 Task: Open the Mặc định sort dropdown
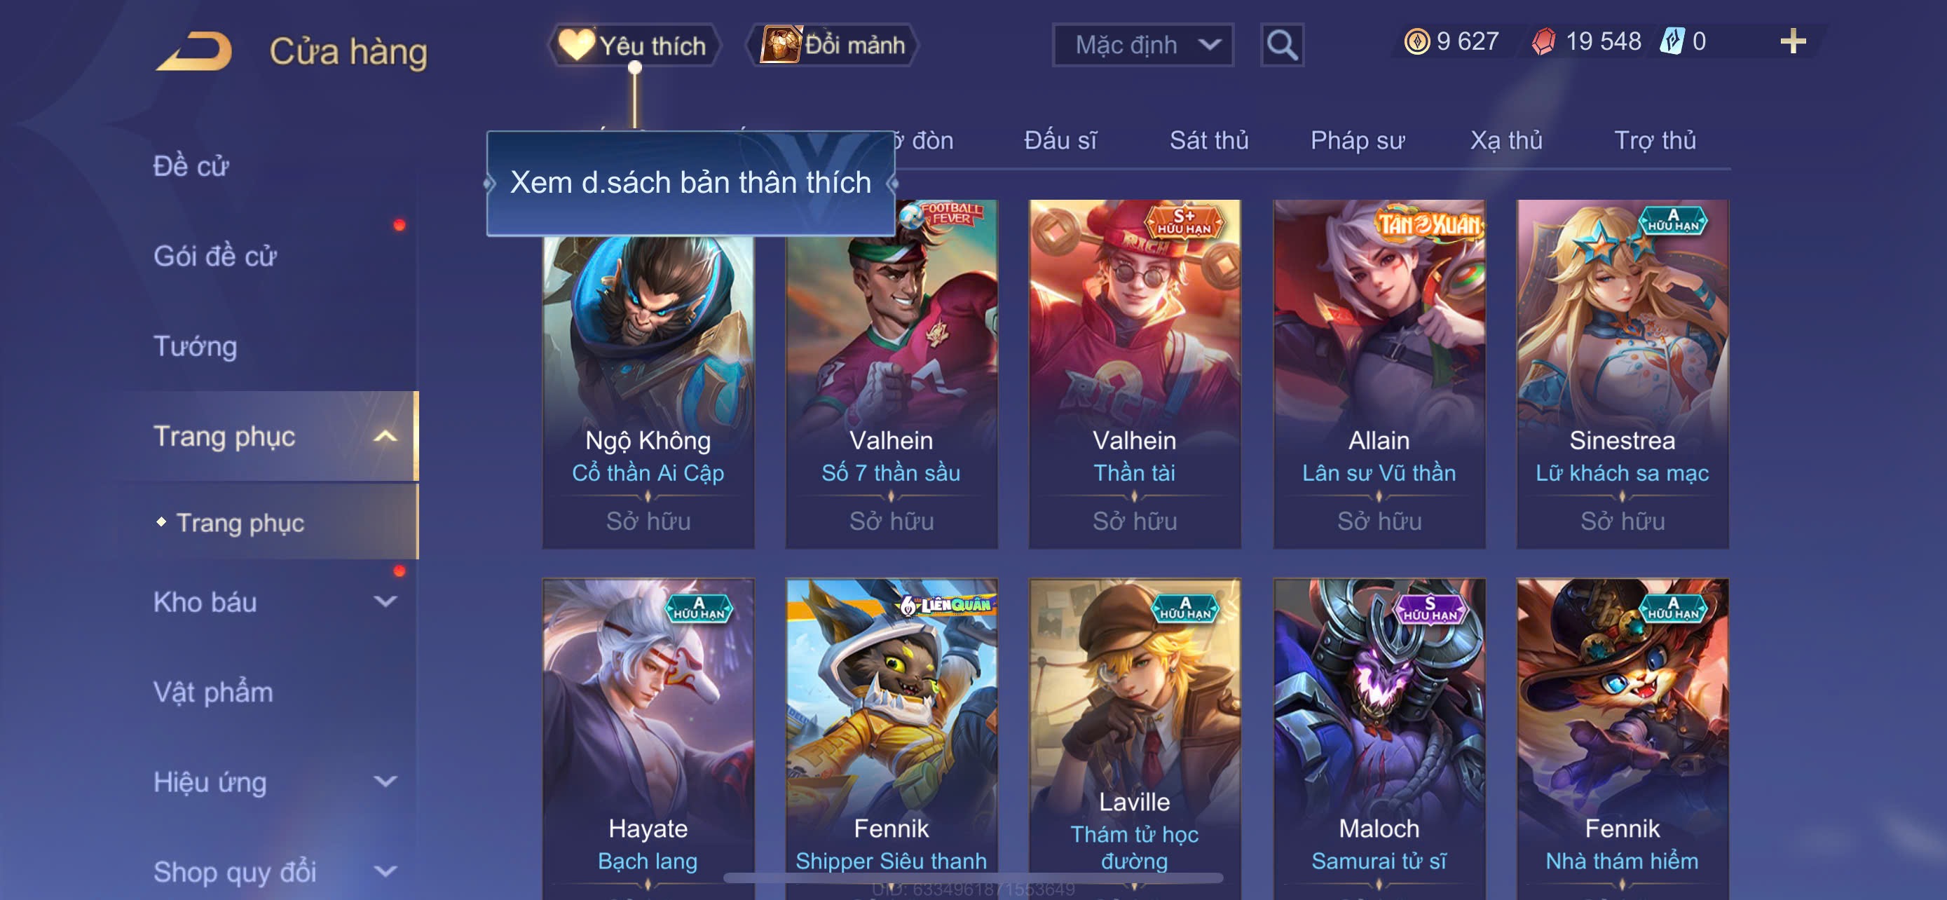(1143, 46)
